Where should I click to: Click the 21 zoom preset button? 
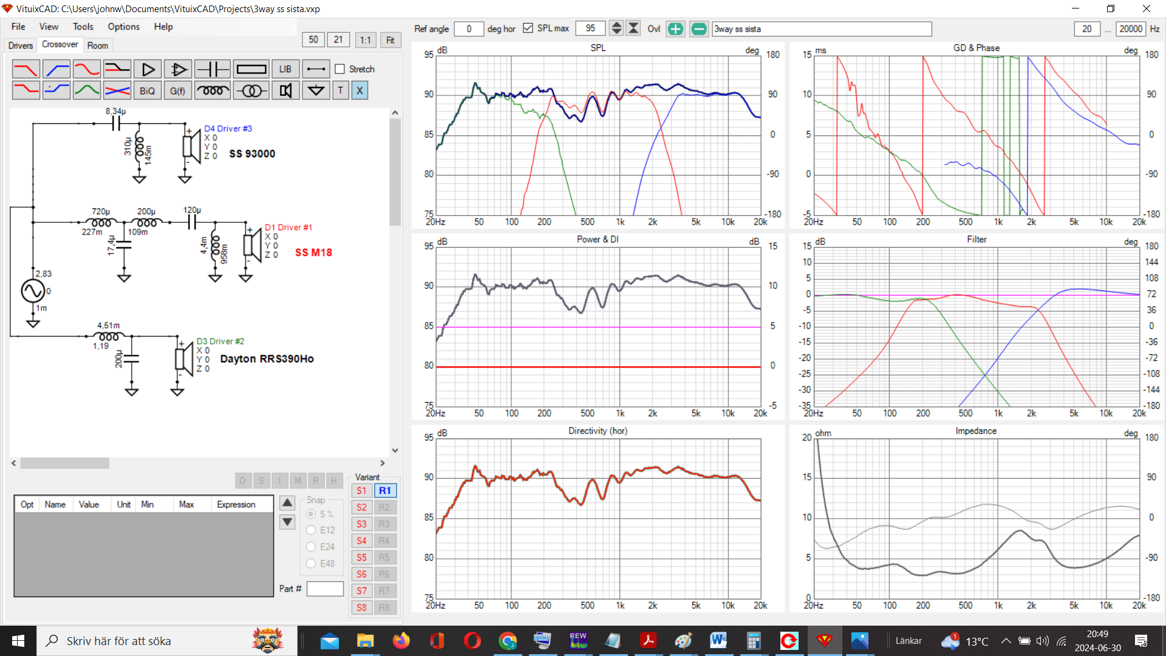click(x=338, y=40)
